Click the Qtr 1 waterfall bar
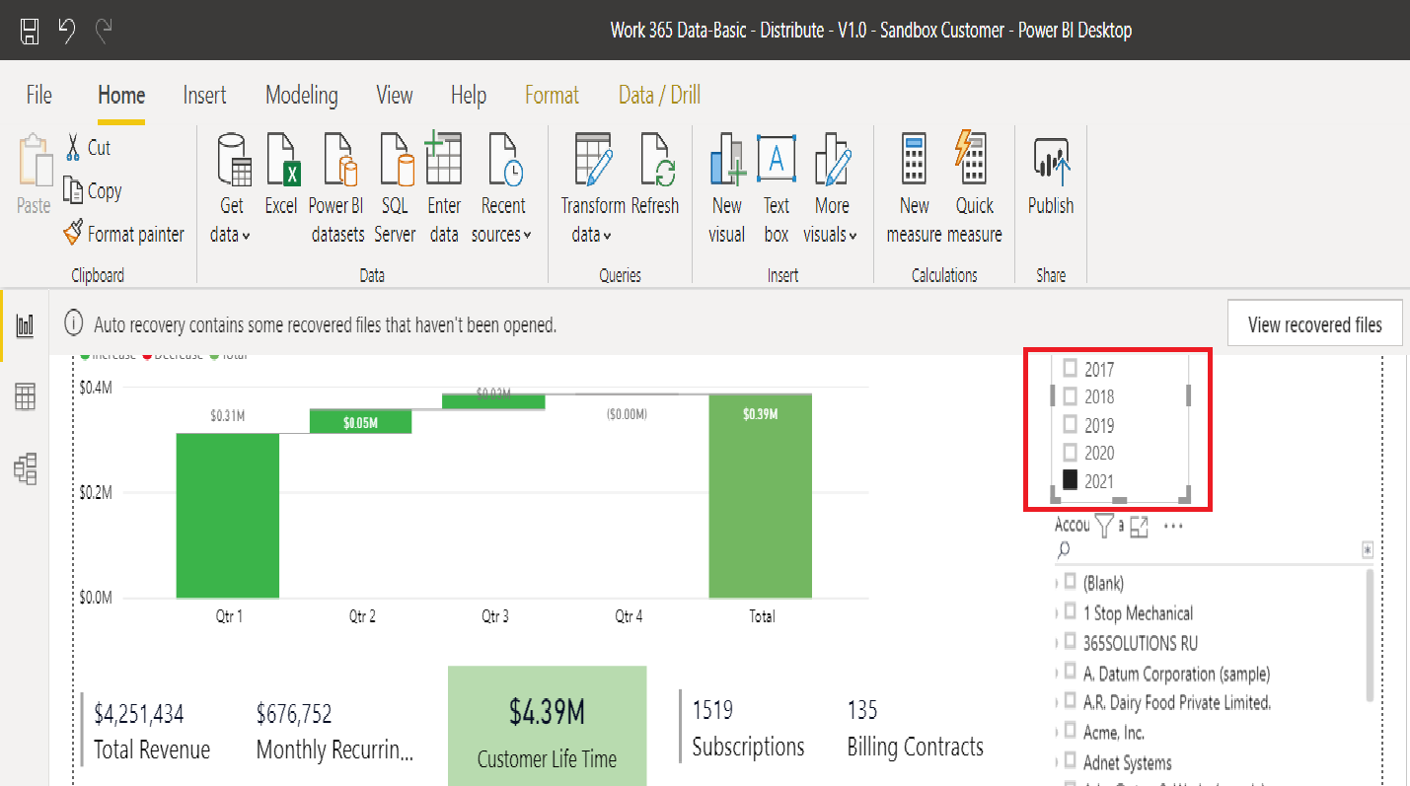Screen dimensions: 1410x786 pyautogui.click(x=228, y=515)
